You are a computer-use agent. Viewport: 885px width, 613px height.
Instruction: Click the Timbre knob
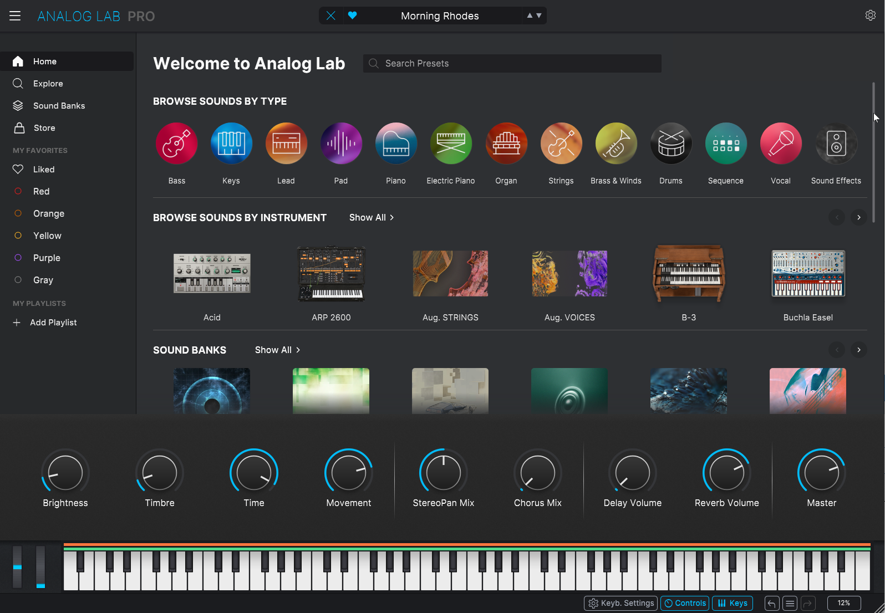pyautogui.click(x=160, y=473)
